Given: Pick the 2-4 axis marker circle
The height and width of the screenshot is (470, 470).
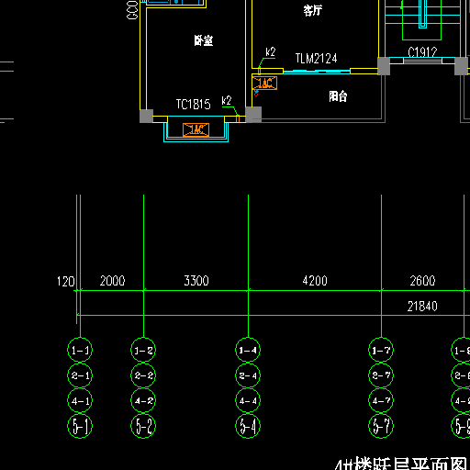Looking at the screenshot, I should click(x=248, y=375).
